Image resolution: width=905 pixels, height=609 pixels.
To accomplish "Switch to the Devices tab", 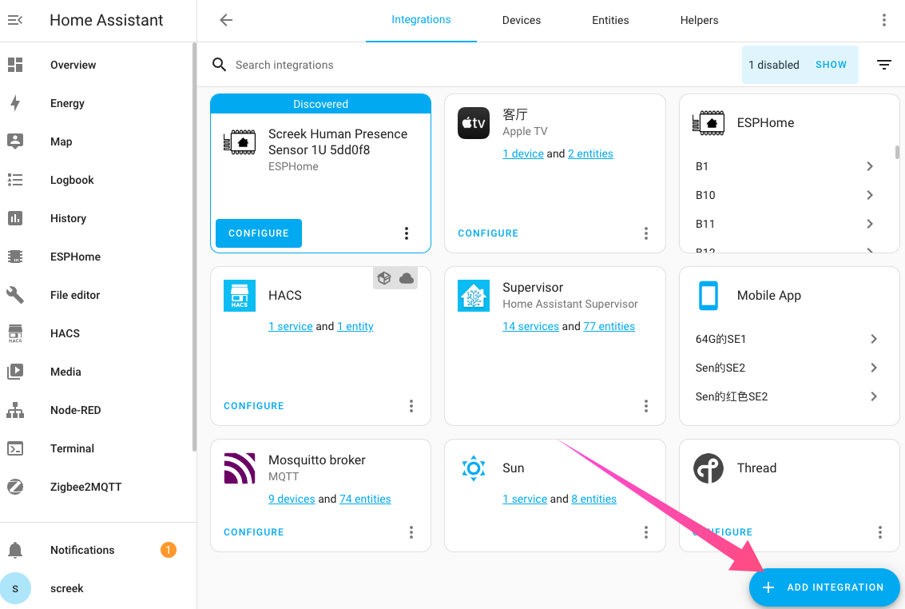I will pos(522,21).
